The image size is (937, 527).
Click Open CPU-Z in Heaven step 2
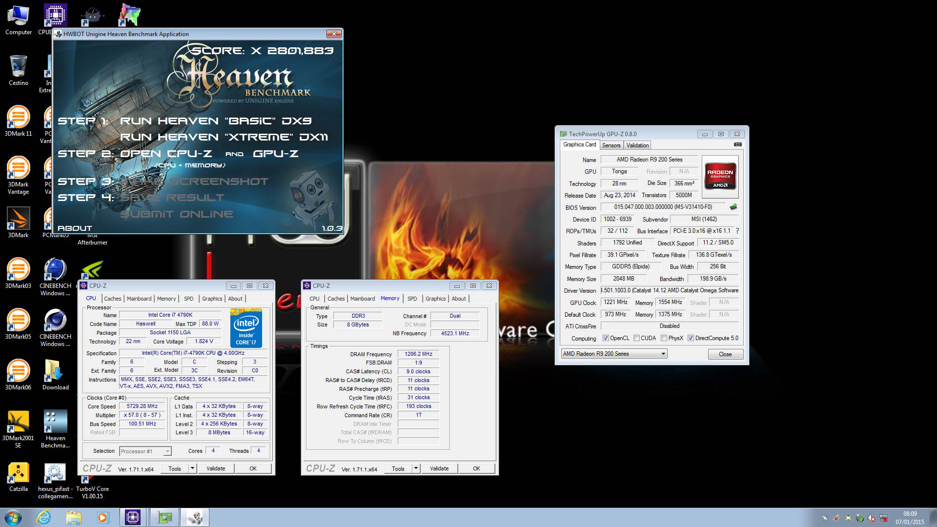coord(166,154)
